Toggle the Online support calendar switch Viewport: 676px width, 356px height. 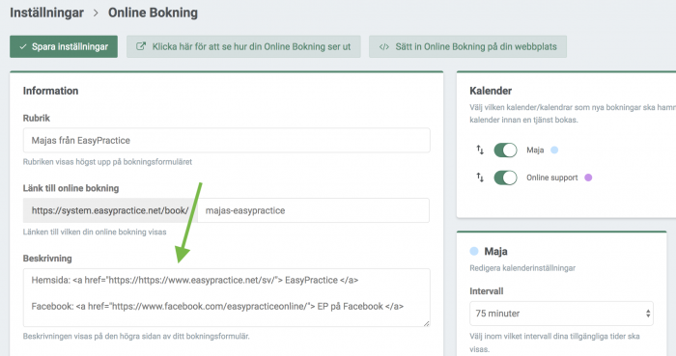click(x=505, y=178)
